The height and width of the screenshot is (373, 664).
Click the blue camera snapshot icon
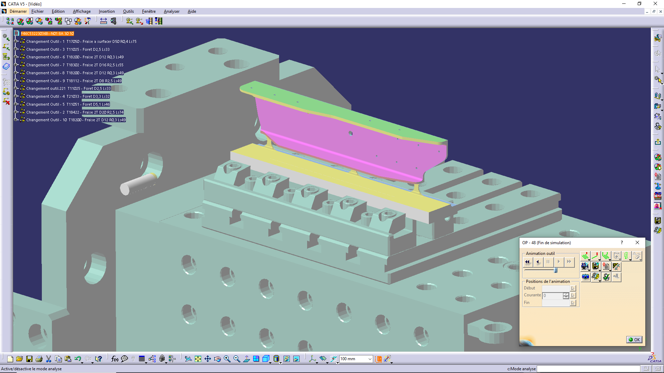click(585, 277)
